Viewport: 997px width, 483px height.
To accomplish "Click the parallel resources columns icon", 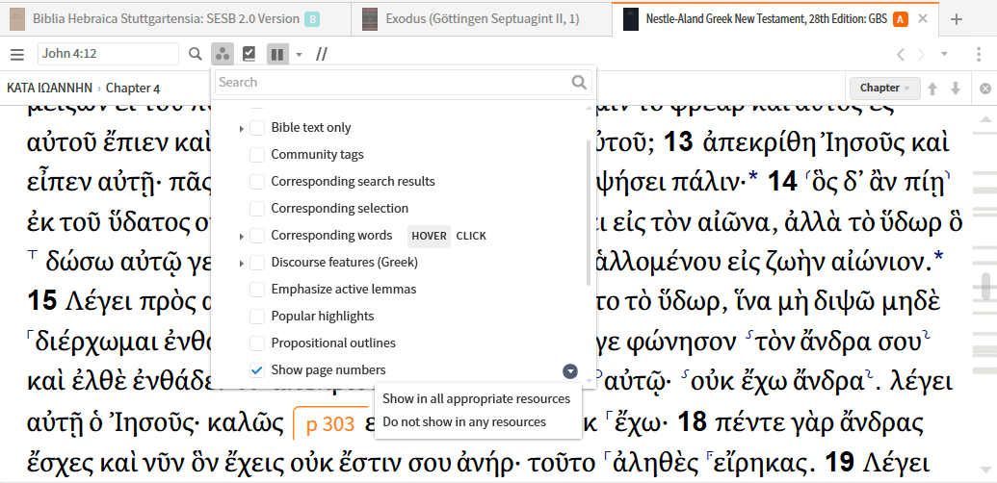I will tap(277, 55).
